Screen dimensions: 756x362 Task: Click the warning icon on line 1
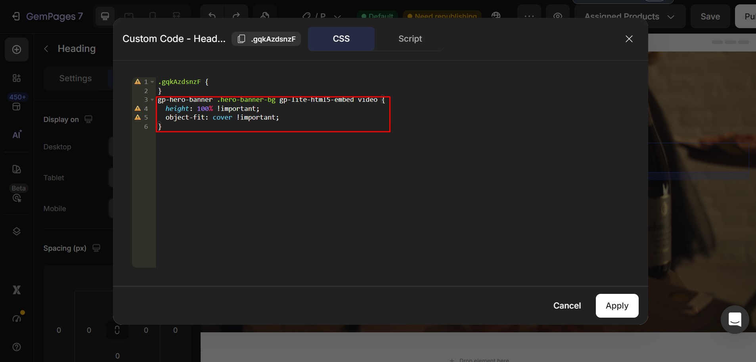coord(138,82)
